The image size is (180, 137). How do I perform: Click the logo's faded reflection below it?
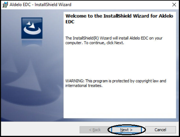32,43
